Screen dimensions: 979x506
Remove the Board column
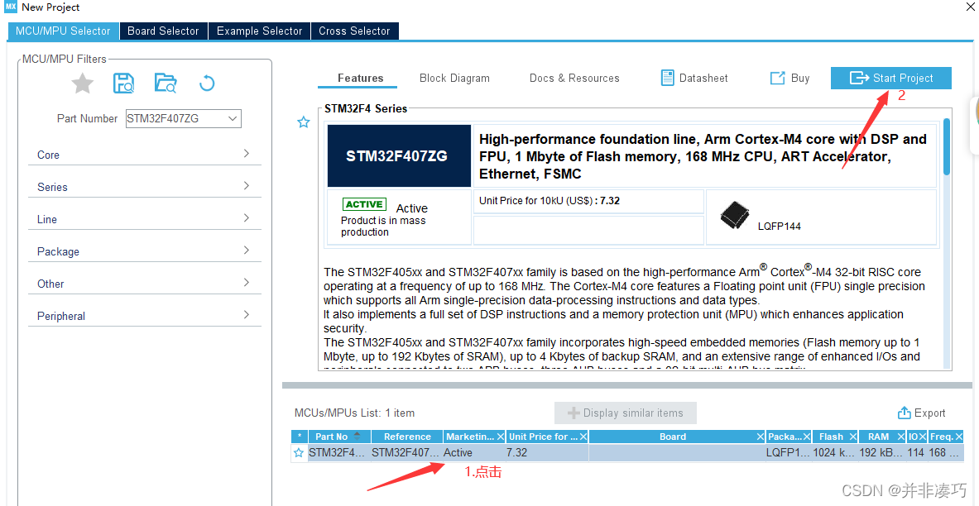point(761,437)
